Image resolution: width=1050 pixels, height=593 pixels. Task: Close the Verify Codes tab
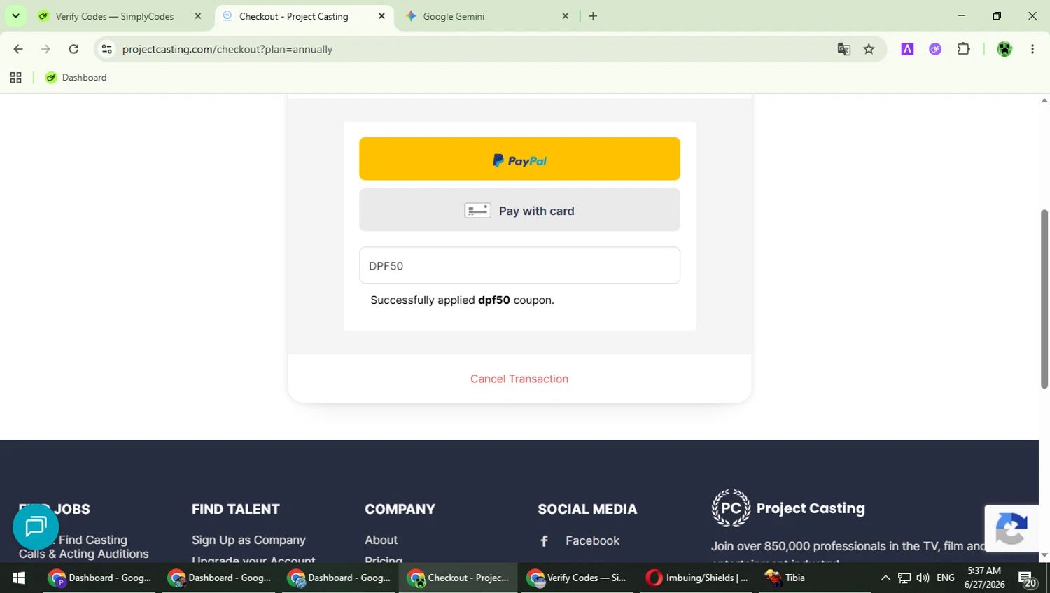[197, 16]
